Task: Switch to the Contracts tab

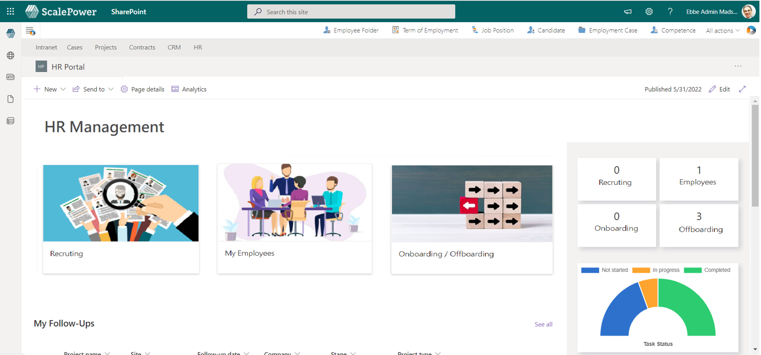Action: click(142, 47)
